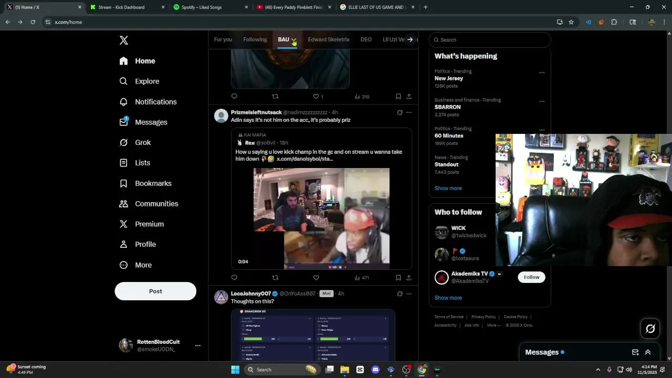Share the Prizmelsleftnutsack post
The image size is (672, 378).
409,278
